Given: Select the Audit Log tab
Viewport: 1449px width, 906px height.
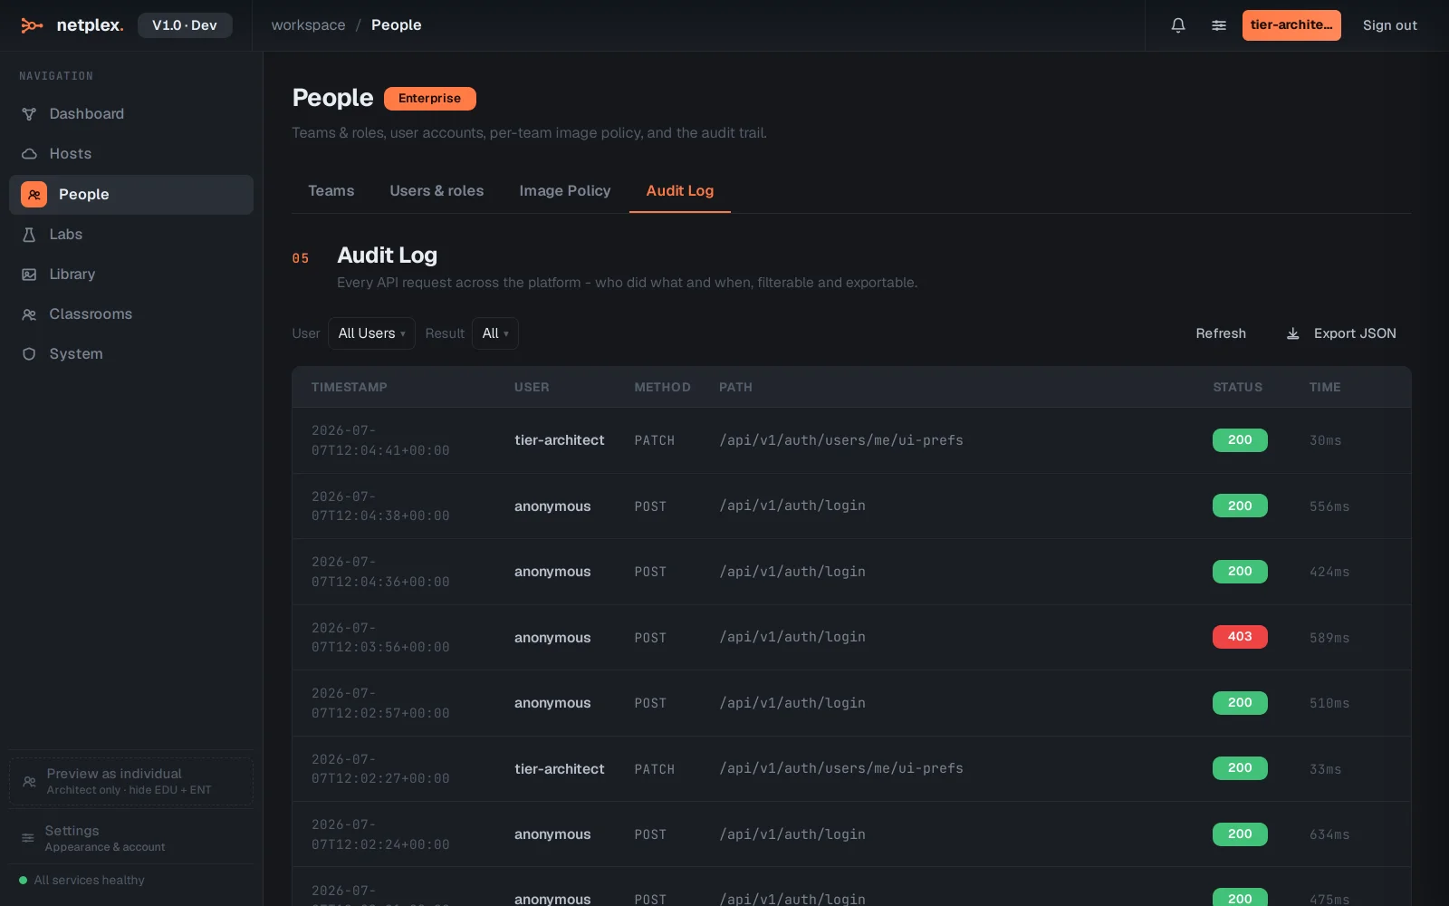Looking at the screenshot, I should [680, 191].
